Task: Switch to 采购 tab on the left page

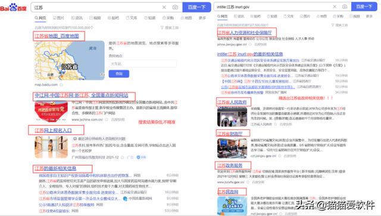Action: (168, 18)
